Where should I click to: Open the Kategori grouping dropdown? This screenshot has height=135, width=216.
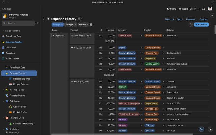pos(71,25)
